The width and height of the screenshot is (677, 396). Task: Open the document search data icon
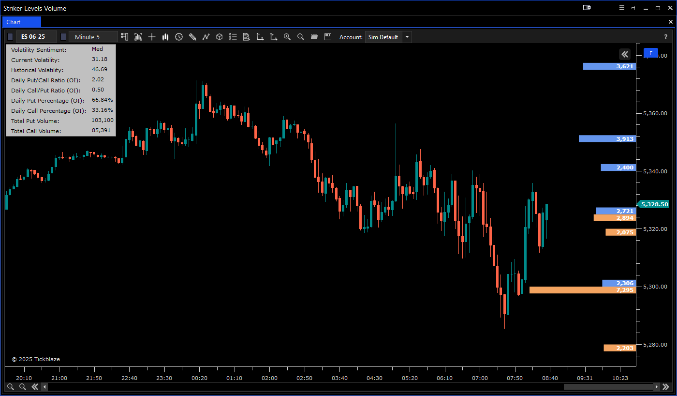click(247, 37)
